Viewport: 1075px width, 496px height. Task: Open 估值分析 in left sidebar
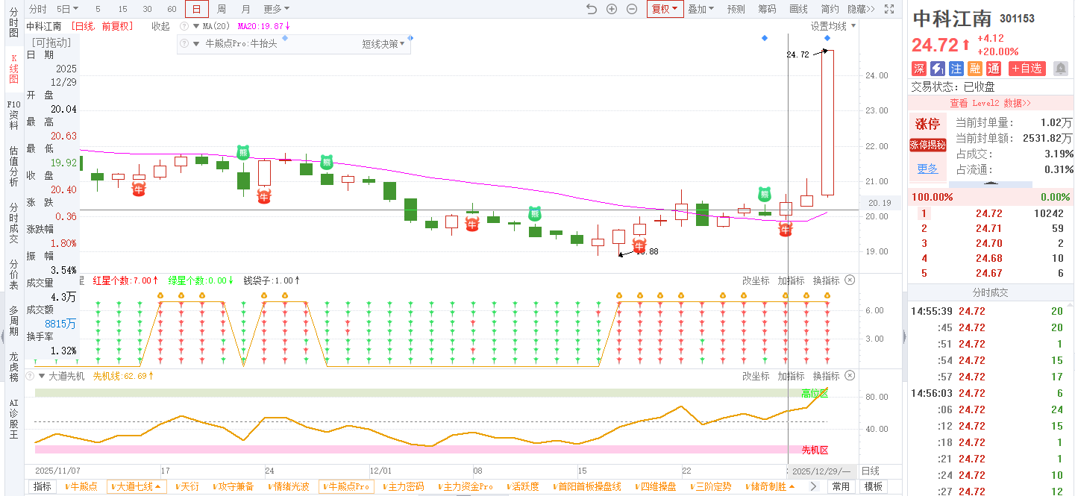point(13,166)
